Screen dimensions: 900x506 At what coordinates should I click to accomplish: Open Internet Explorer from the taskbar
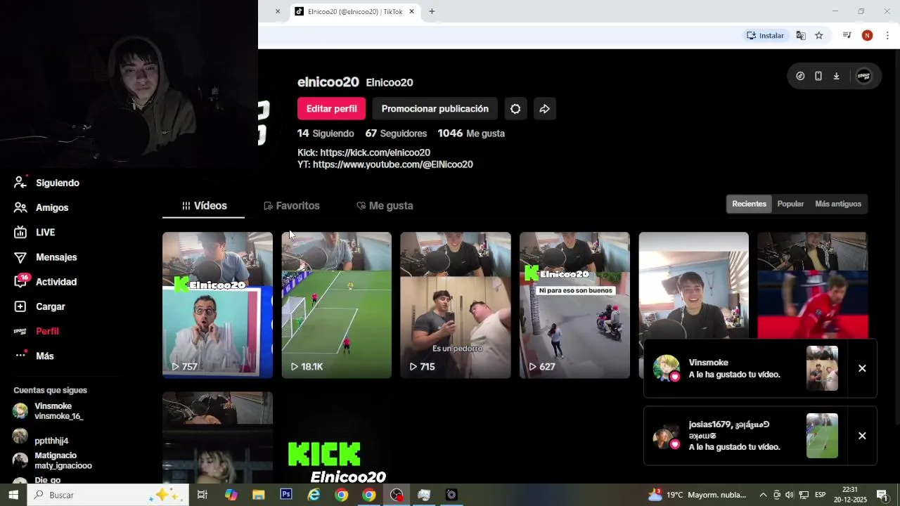tap(314, 495)
